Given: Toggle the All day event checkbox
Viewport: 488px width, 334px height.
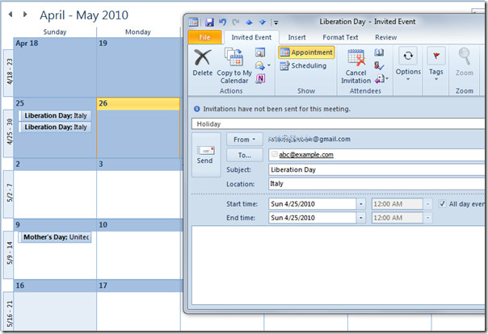Looking at the screenshot, I should (442, 204).
